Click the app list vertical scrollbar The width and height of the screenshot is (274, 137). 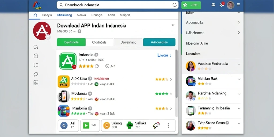click(x=177, y=74)
